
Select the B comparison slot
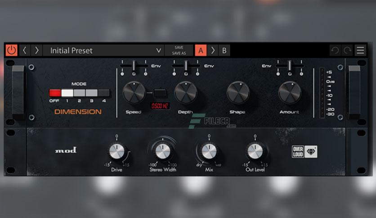pos(224,50)
